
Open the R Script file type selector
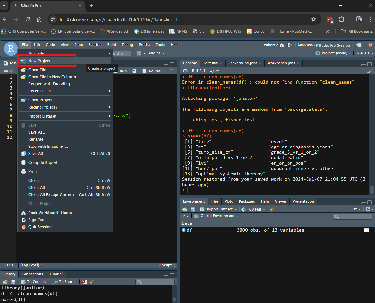click(x=167, y=265)
